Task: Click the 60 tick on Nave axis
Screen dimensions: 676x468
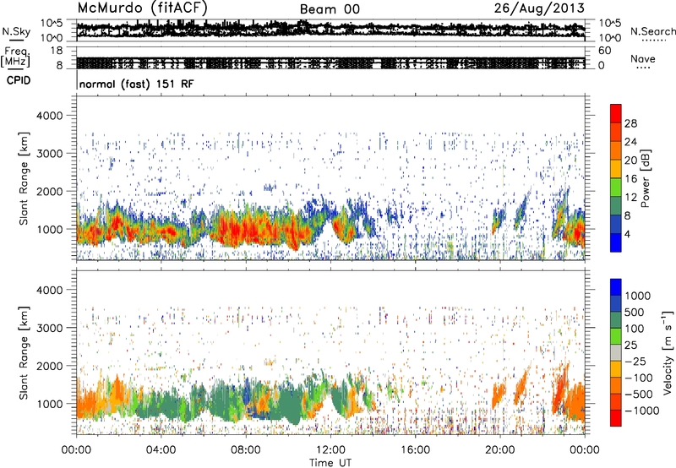Action: click(604, 51)
